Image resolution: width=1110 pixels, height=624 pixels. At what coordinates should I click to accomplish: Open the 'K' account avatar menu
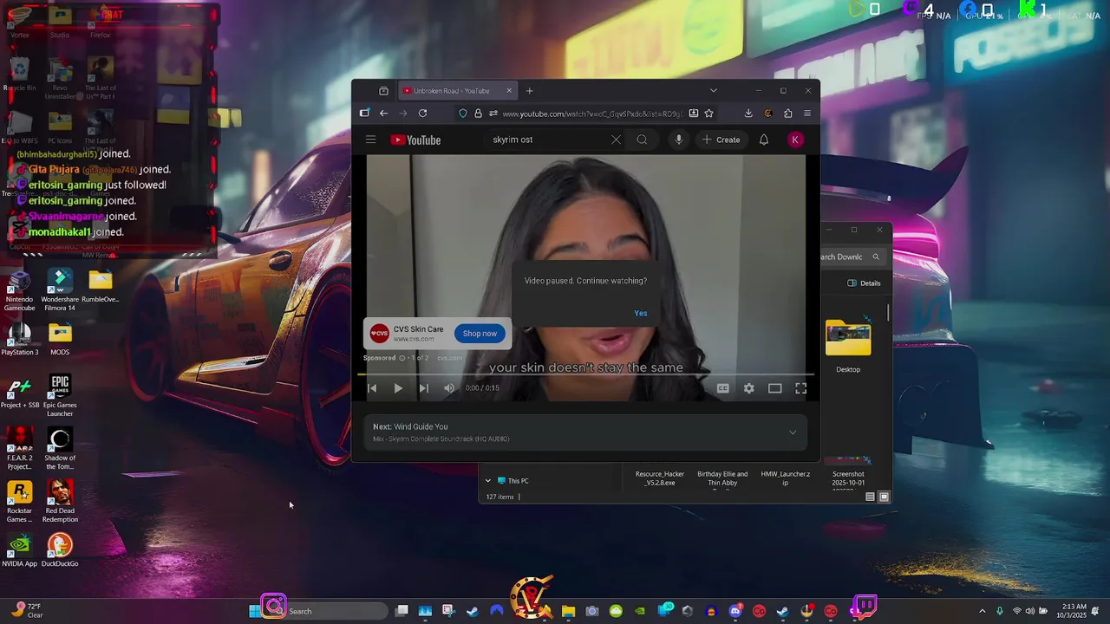coord(795,140)
